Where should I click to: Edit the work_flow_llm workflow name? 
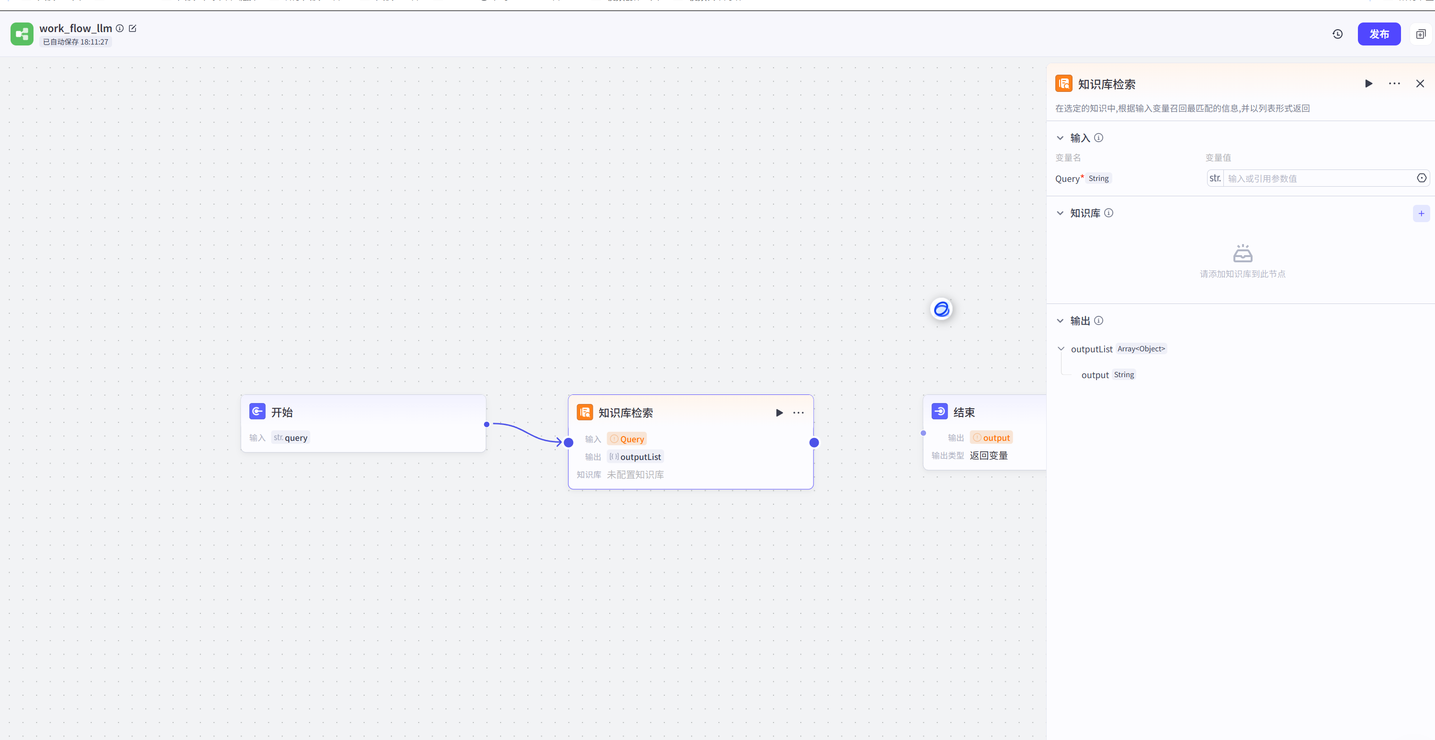[133, 28]
